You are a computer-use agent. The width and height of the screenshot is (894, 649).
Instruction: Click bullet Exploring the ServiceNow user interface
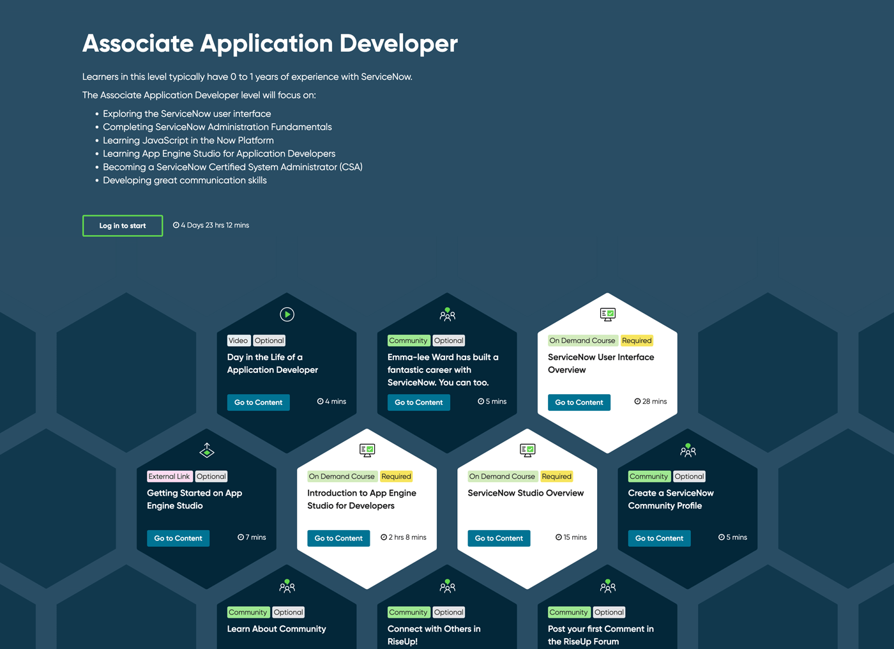(187, 114)
